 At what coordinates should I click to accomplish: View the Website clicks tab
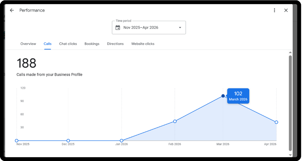[143, 44]
